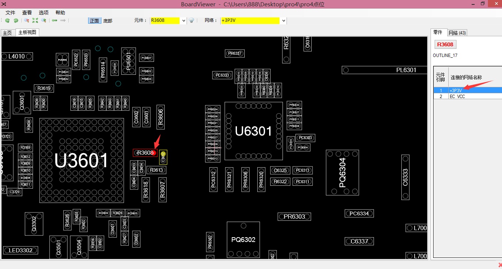The width and height of the screenshot is (502, 269).
Task: Click the gray forward arrow icon
Action: pyautogui.click(x=63, y=21)
